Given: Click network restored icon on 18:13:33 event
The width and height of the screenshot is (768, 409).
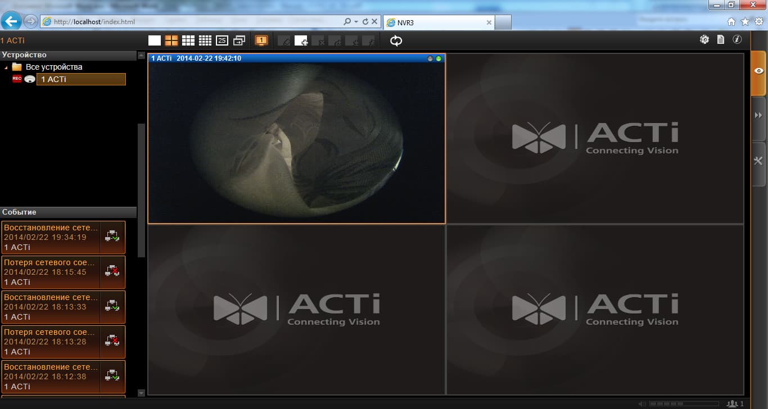Looking at the screenshot, I should point(112,307).
